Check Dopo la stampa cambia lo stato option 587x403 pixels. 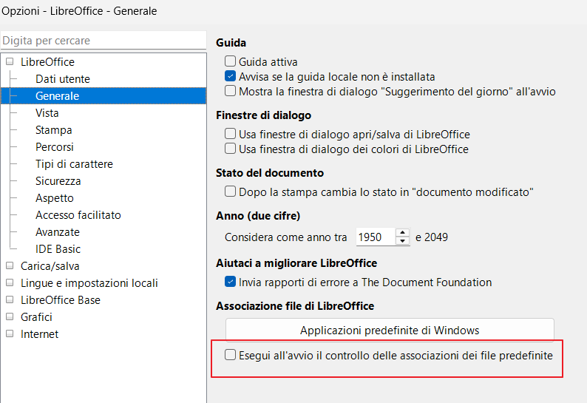coord(230,192)
